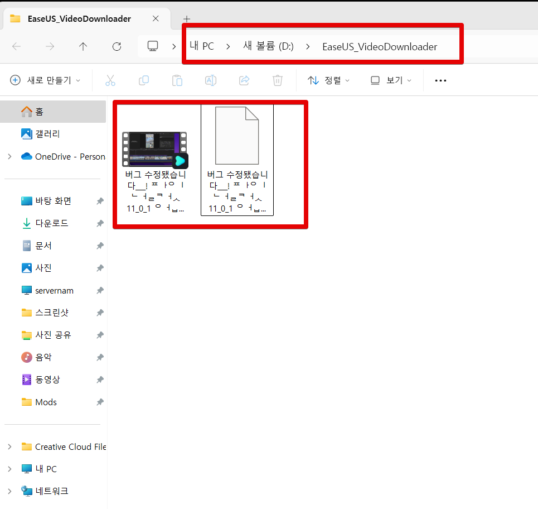Click the Paste clipboard icon
Screen dimensions: 538x509
pos(177,80)
